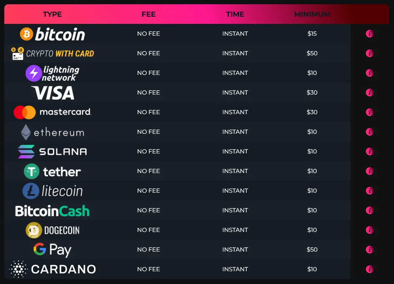The width and height of the screenshot is (394, 284).
Task: Click the Google Pay logo
Action: 52,250
